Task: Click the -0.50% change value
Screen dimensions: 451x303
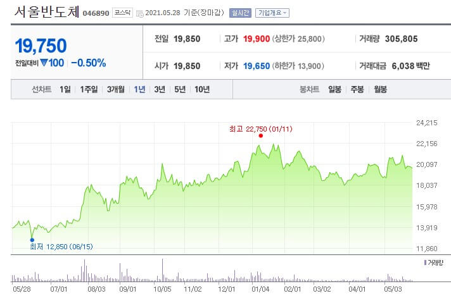Action: click(89, 63)
